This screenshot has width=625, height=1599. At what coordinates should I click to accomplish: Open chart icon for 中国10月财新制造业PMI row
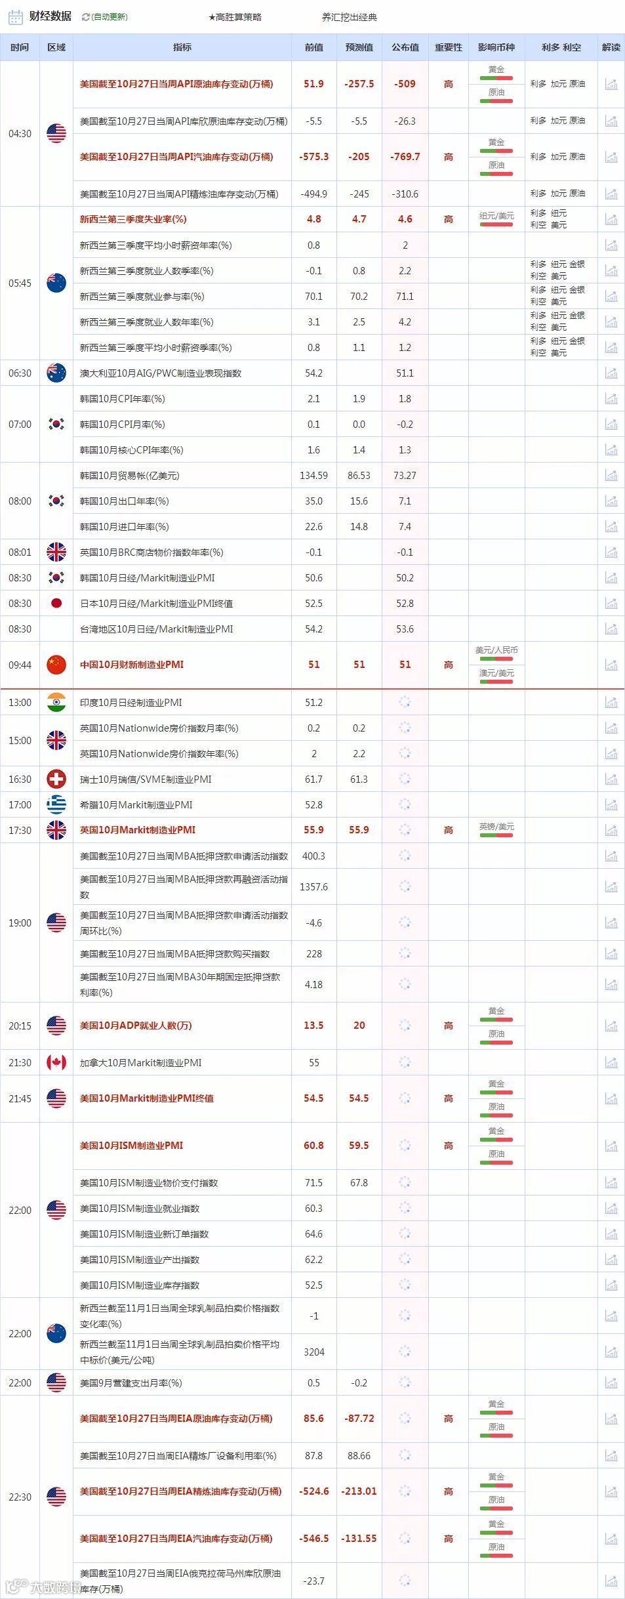pyautogui.click(x=611, y=665)
